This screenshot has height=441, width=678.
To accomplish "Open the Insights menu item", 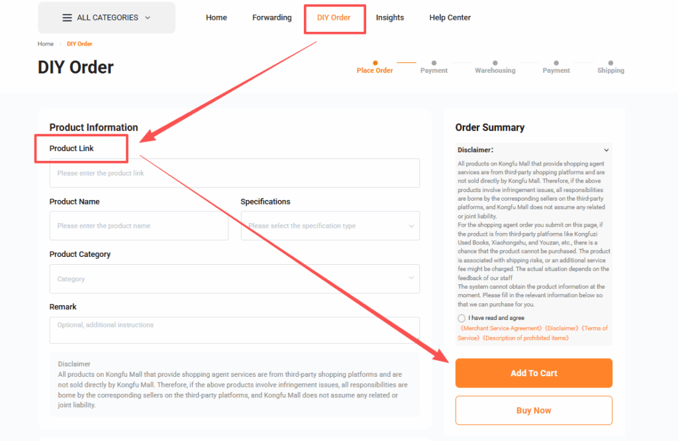I will (390, 18).
